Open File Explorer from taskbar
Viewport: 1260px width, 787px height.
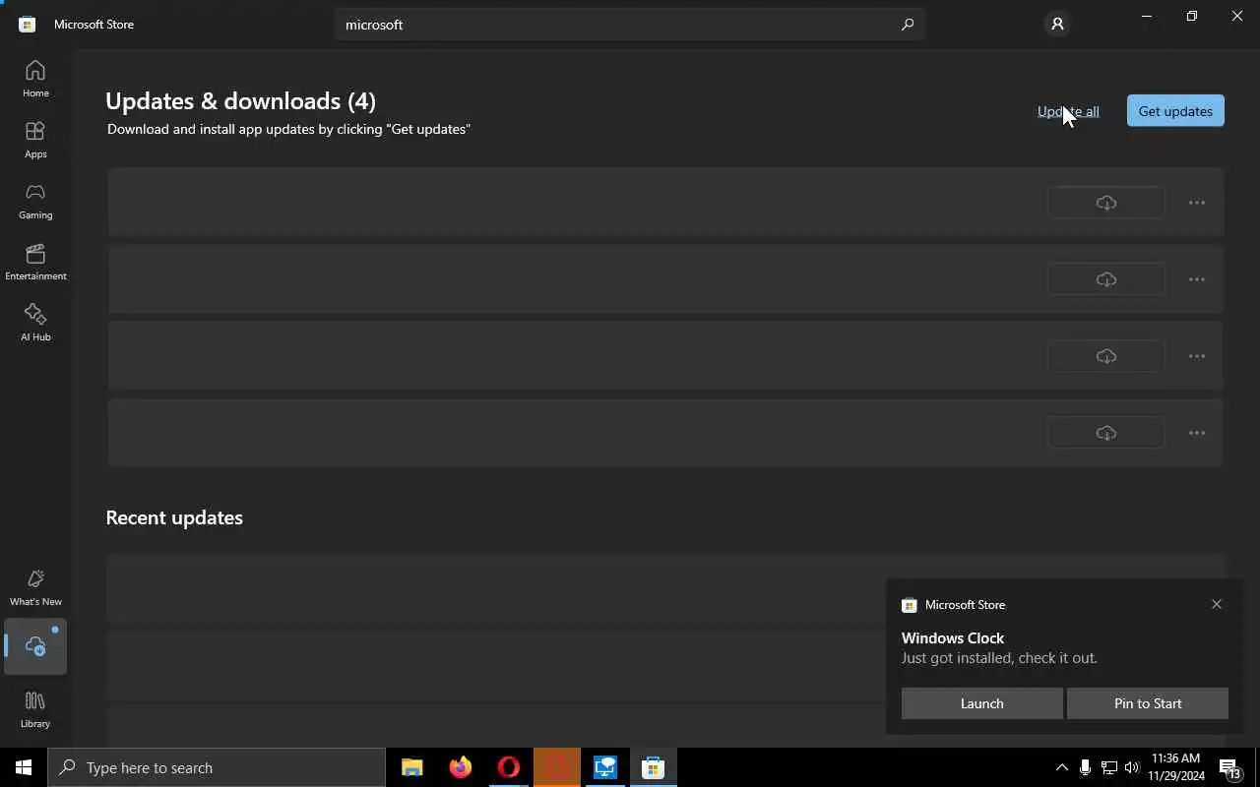pos(412,767)
